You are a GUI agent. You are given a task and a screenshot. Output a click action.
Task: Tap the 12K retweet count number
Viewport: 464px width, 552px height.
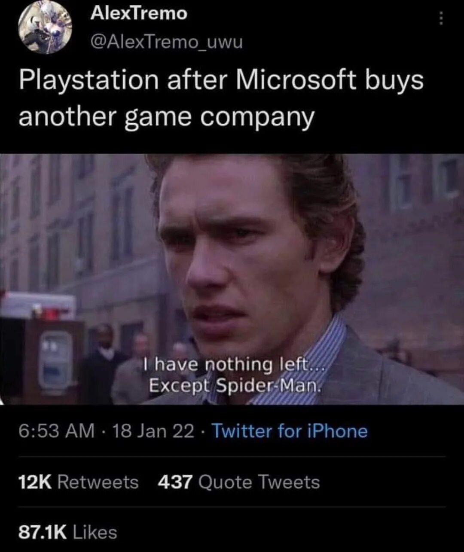[35, 482]
